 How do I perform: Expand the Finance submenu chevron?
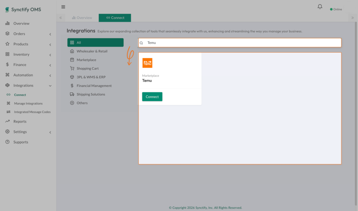point(50,65)
